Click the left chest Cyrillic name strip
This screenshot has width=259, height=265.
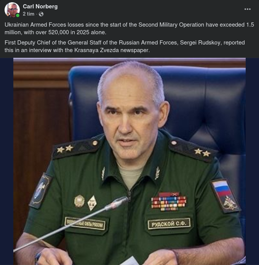pyautogui.click(x=85, y=224)
